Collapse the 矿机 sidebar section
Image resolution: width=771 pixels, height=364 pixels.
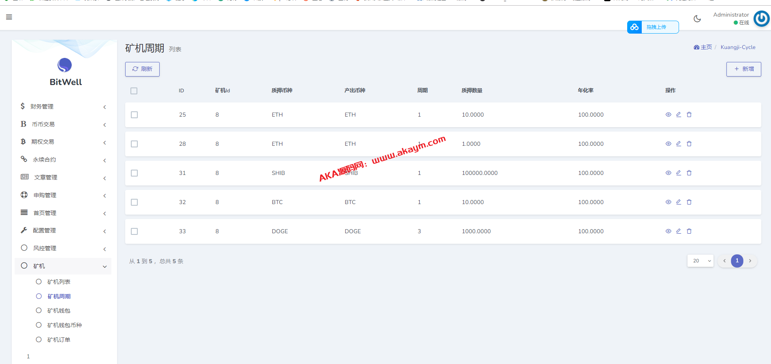click(63, 266)
